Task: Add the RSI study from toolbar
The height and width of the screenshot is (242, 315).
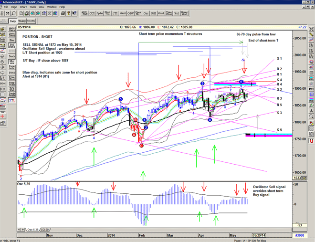Action: click(154, 14)
